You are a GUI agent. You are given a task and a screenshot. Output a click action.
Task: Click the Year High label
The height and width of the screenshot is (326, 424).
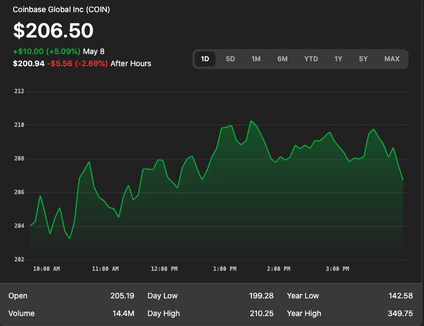(x=304, y=313)
